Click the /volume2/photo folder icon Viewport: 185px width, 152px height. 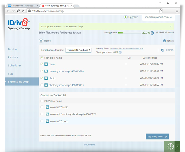[x=47, y=121]
